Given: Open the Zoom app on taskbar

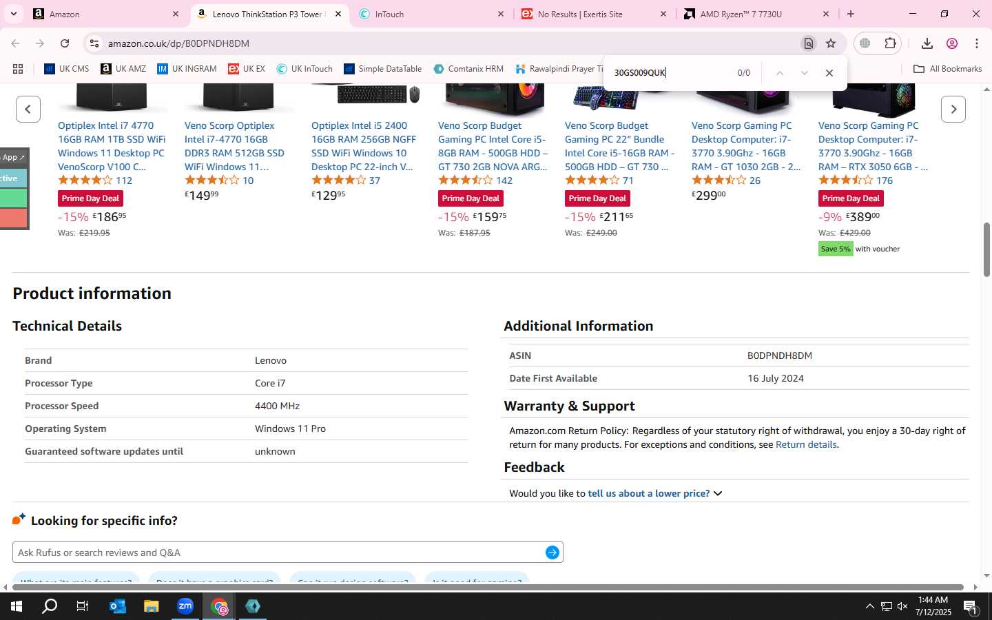Looking at the screenshot, I should pos(185,606).
